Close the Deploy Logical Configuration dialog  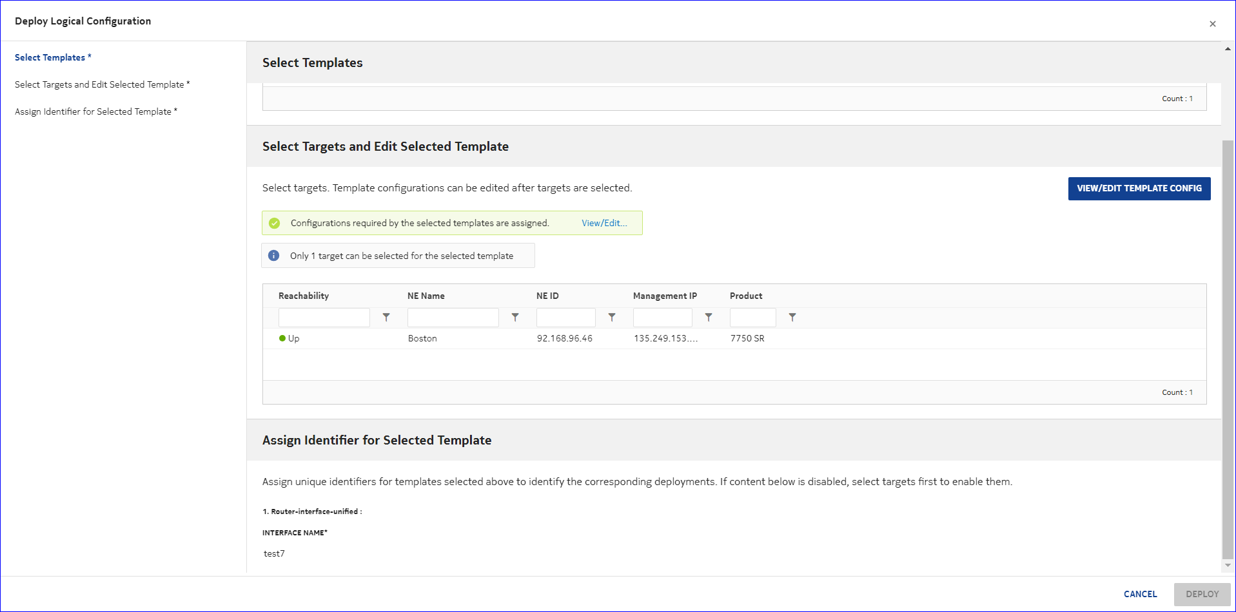[x=1212, y=24]
